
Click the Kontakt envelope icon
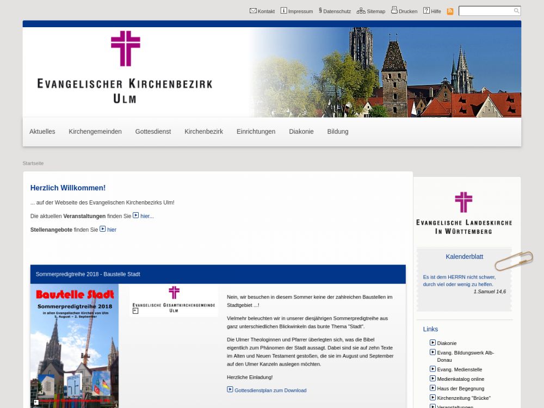click(253, 11)
